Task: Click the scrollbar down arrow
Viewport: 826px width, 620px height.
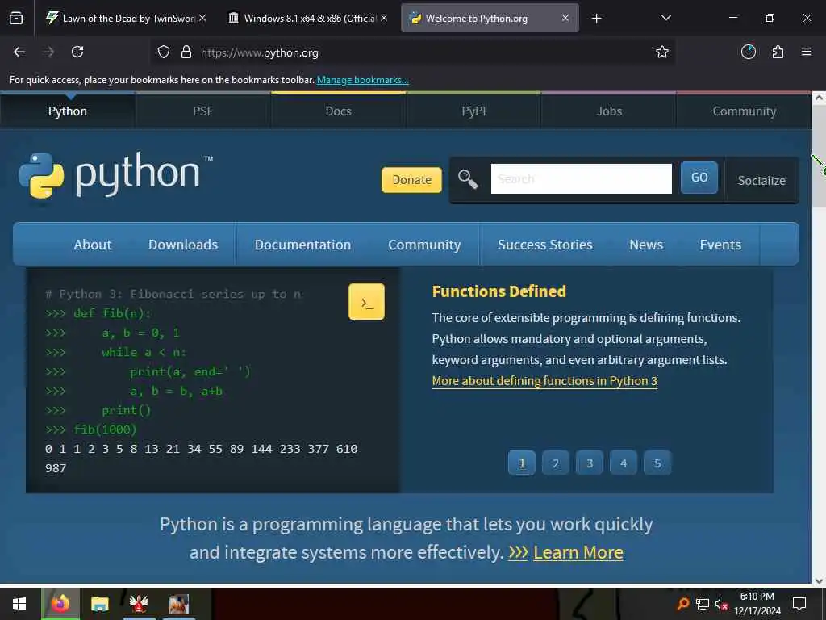Action: 819,580
